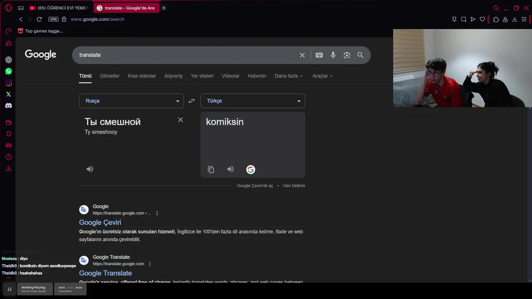Open Top games tagged bookmark
This screenshot has height=299, width=532.
[x=40, y=31]
